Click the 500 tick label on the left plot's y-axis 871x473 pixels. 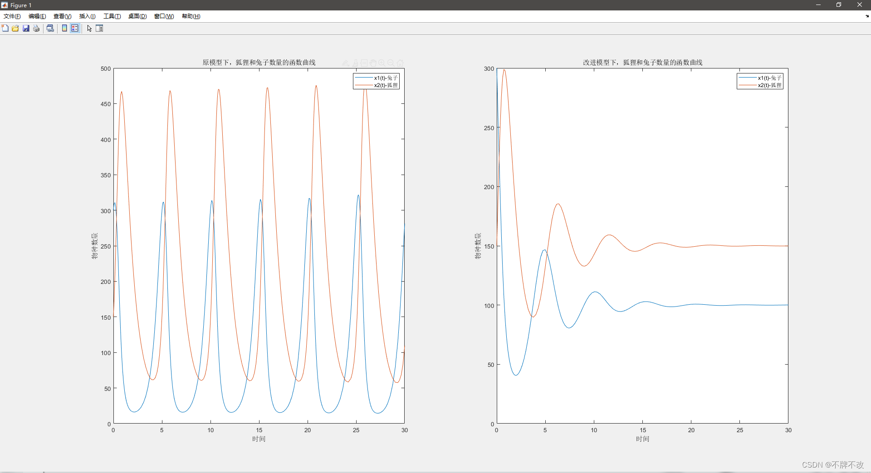click(106, 69)
